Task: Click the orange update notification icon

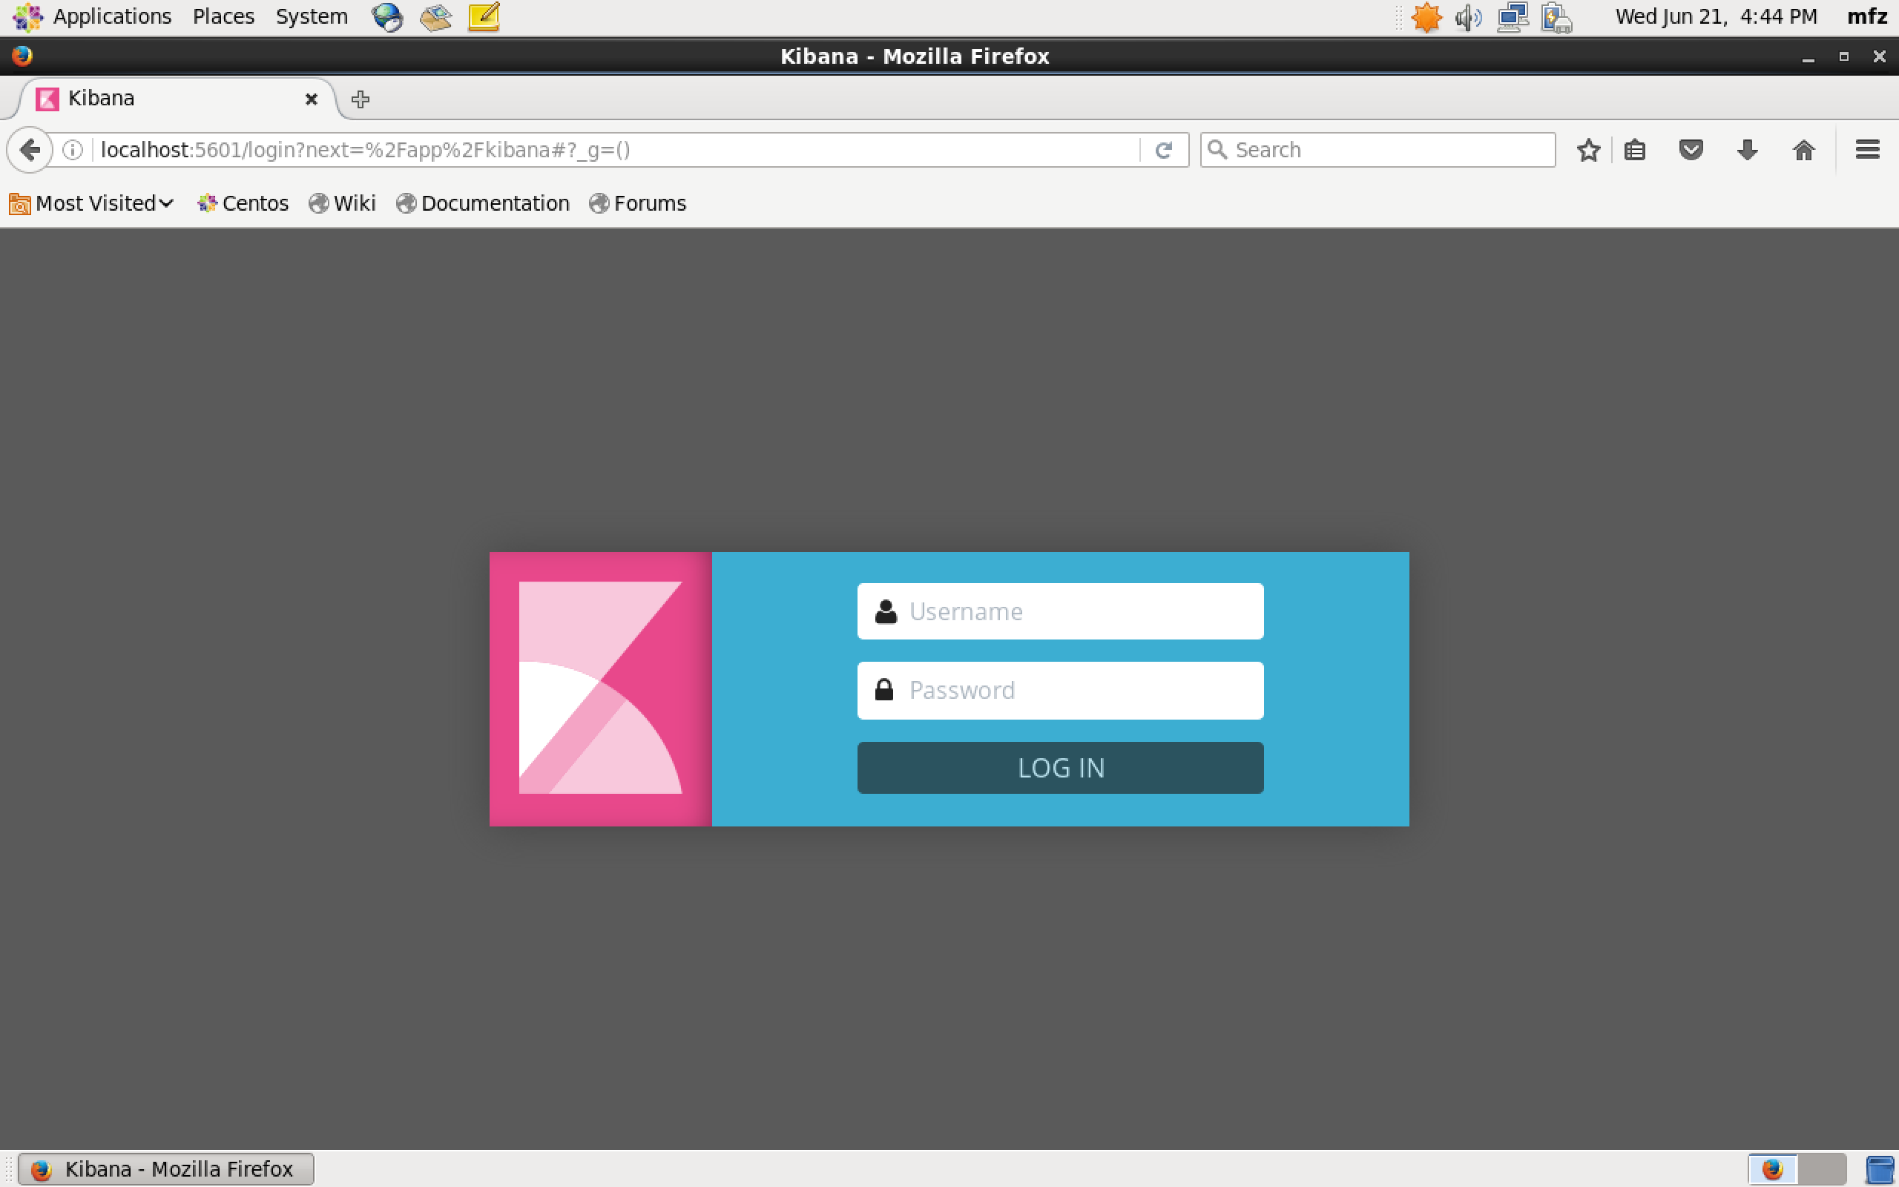Action: click(x=1426, y=16)
